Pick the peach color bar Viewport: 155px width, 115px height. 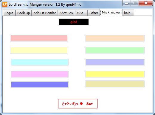[x=115, y=38]
